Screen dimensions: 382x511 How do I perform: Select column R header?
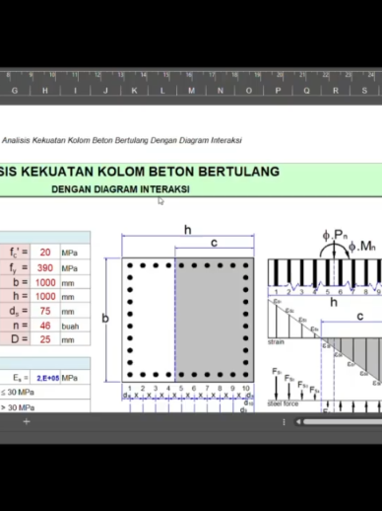(336, 91)
